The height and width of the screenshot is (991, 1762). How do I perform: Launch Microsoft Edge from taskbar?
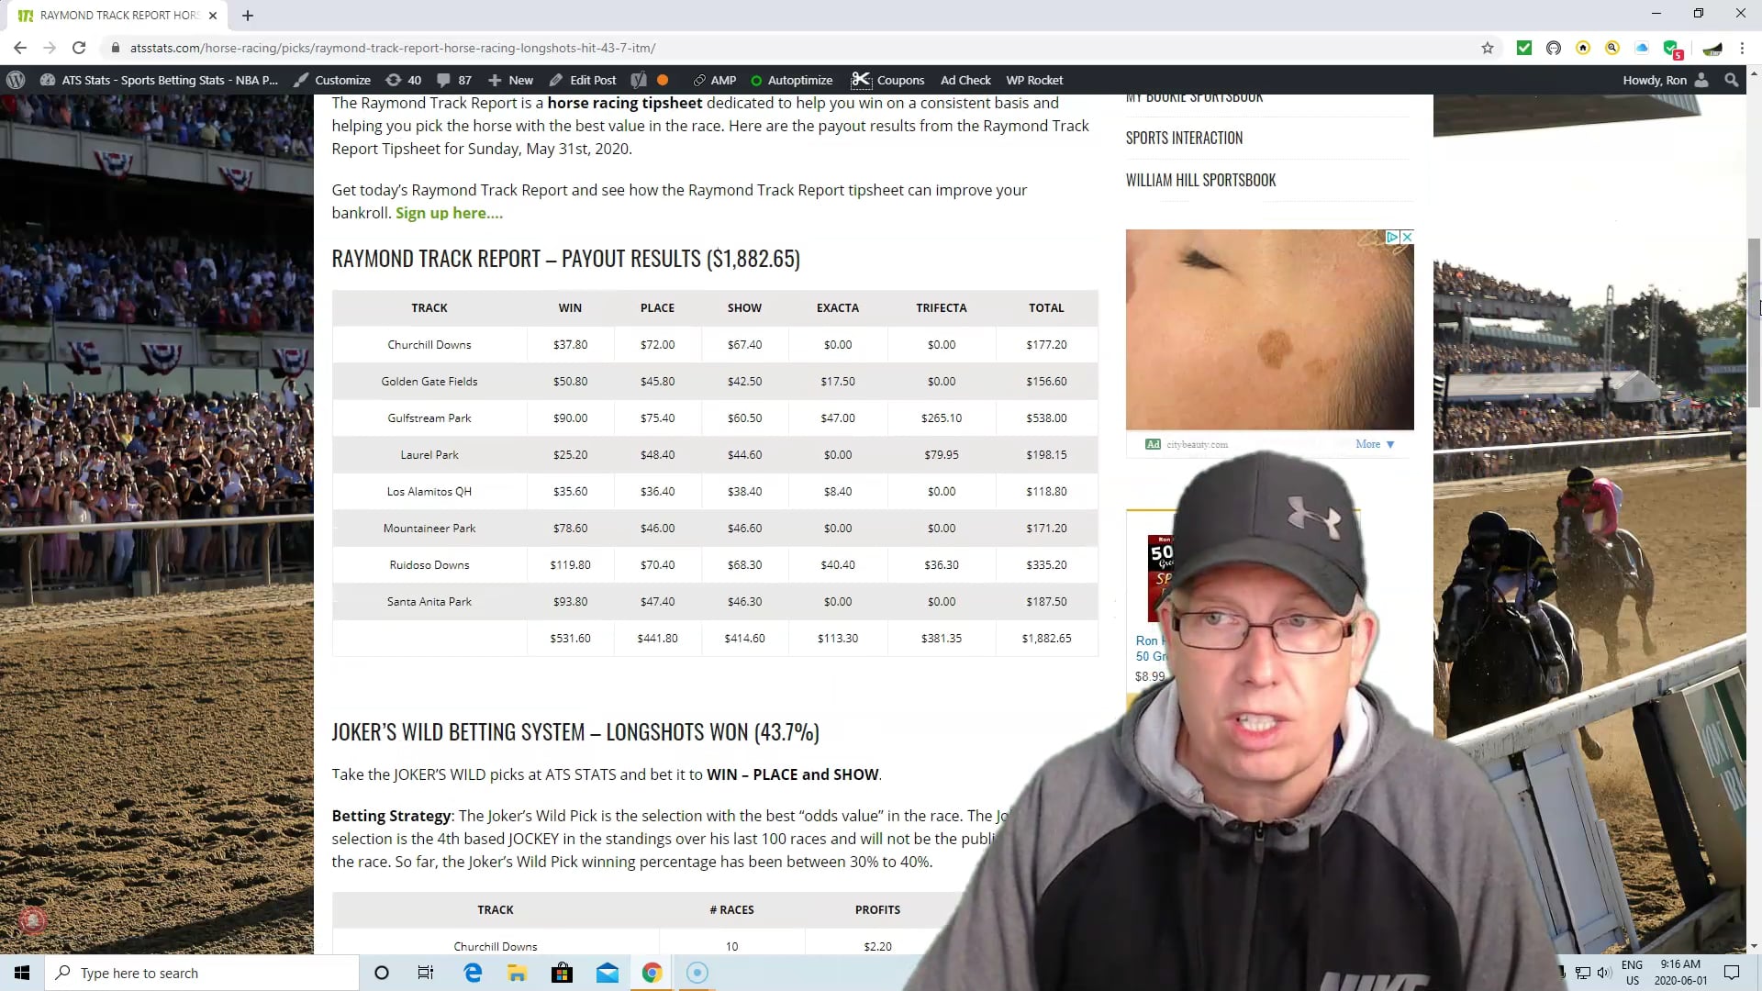(x=473, y=973)
